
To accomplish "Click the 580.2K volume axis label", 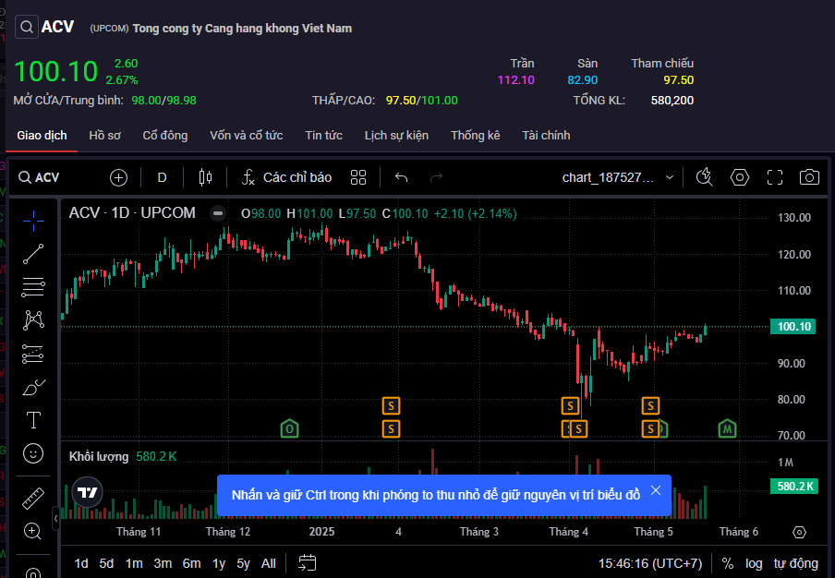I will pyautogui.click(x=794, y=486).
